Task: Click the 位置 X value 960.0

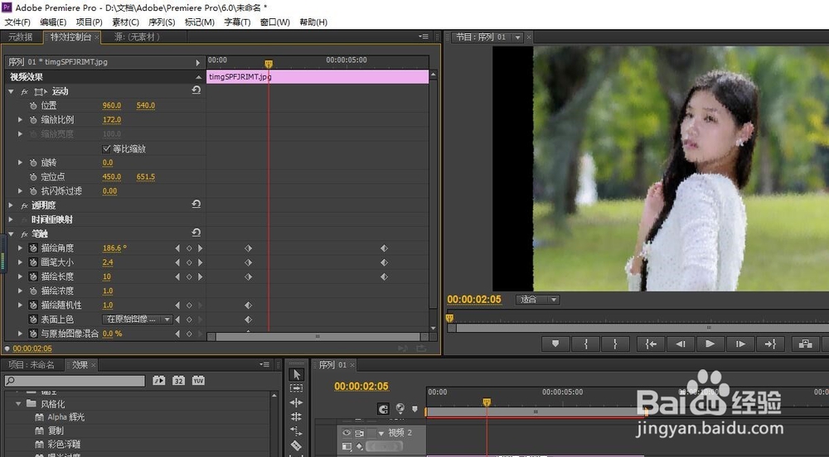Action: coord(112,105)
